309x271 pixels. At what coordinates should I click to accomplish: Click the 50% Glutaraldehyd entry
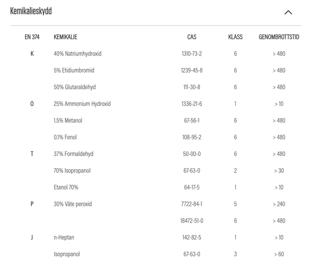point(75,87)
